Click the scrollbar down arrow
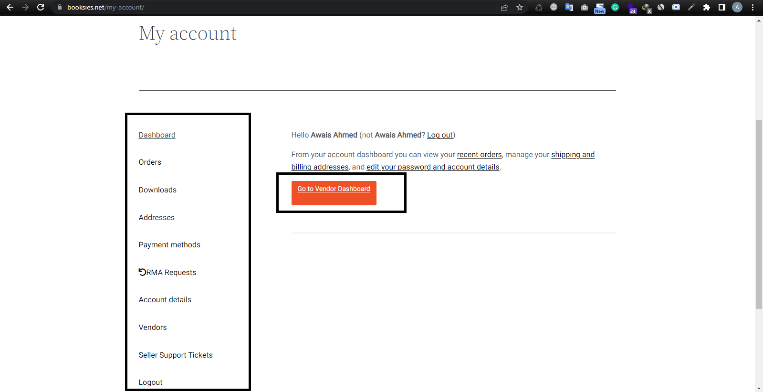 click(759, 388)
